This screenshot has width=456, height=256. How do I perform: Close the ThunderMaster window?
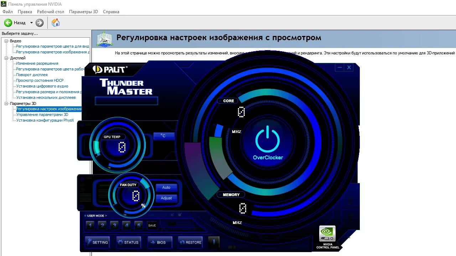tap(349, 67)
